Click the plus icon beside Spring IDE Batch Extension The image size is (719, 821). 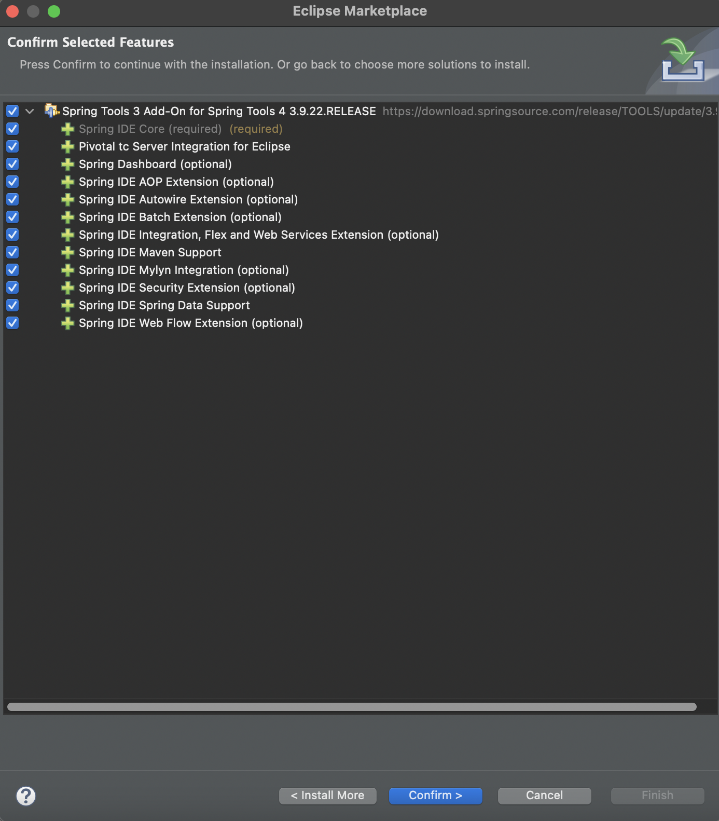pos(67,217)
